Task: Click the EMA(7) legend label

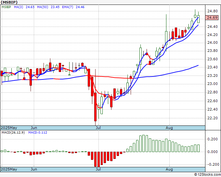Action: pos(68,7)
